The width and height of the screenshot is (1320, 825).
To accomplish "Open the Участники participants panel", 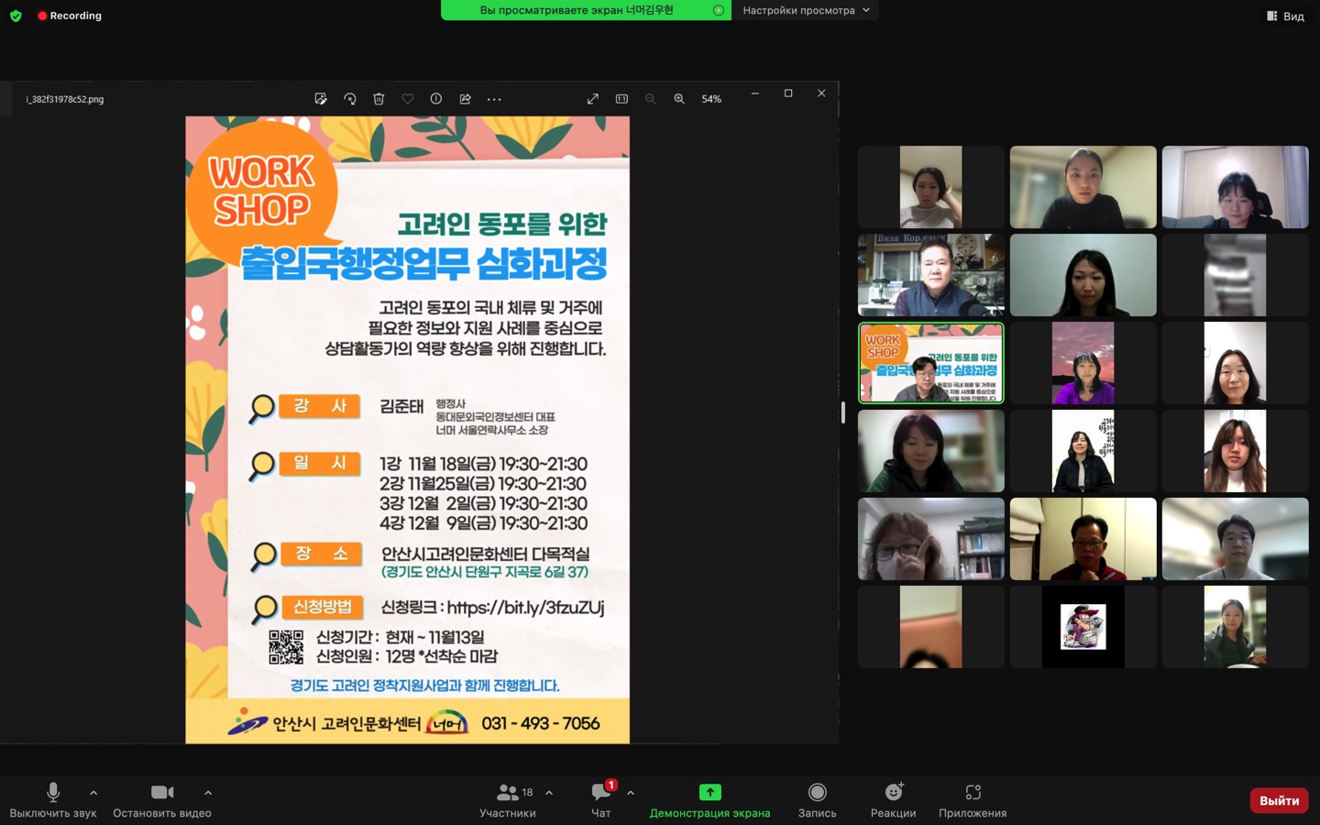I will (507, 799).
